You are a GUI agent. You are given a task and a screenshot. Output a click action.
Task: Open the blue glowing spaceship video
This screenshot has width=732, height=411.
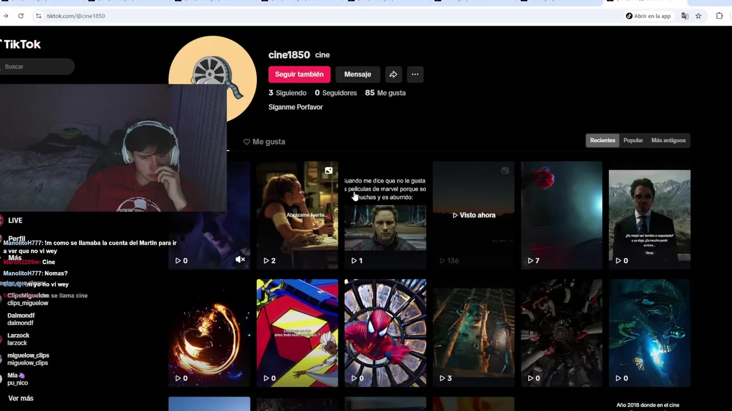click(650, 333)
